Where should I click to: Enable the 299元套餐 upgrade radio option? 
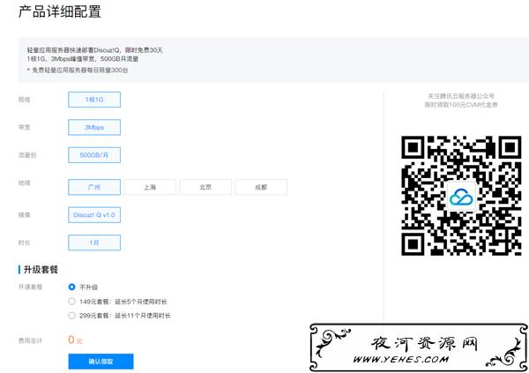72,315
